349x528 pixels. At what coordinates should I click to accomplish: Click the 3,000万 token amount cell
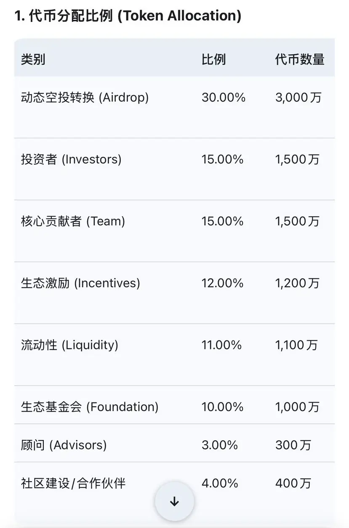(x=298, y=98)
